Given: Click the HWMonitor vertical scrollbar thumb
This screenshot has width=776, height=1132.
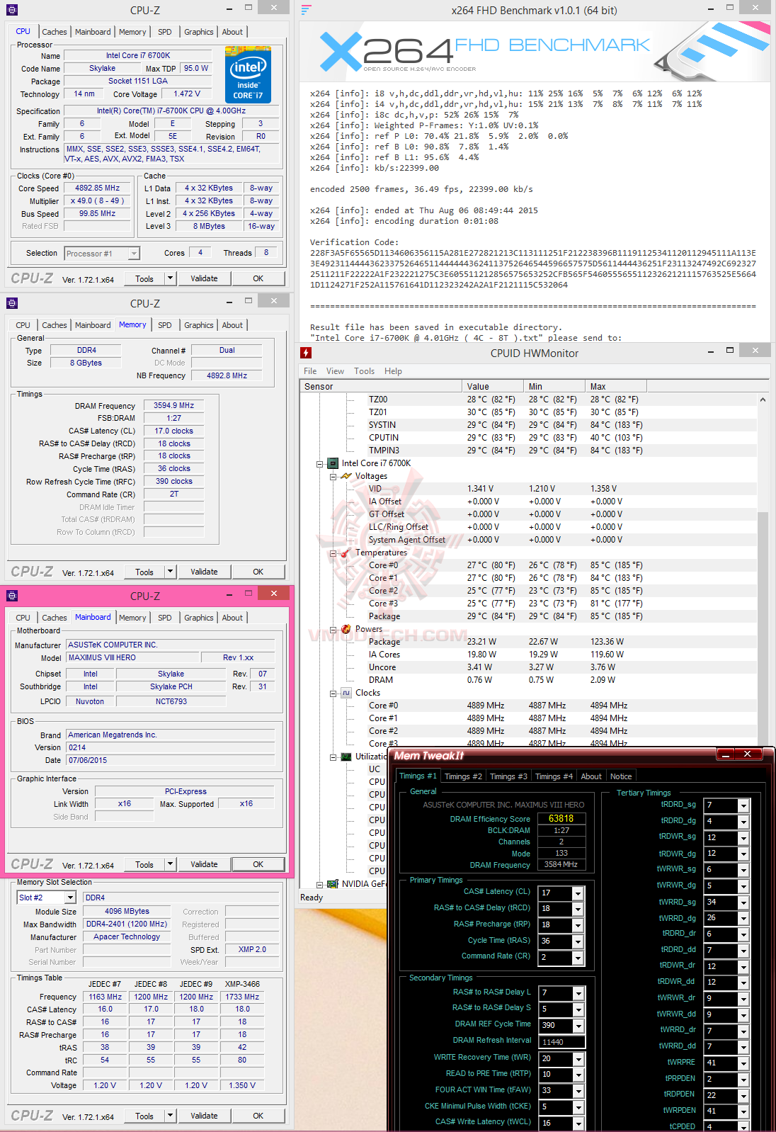Looking at the screenshot, I should [763, 630].
